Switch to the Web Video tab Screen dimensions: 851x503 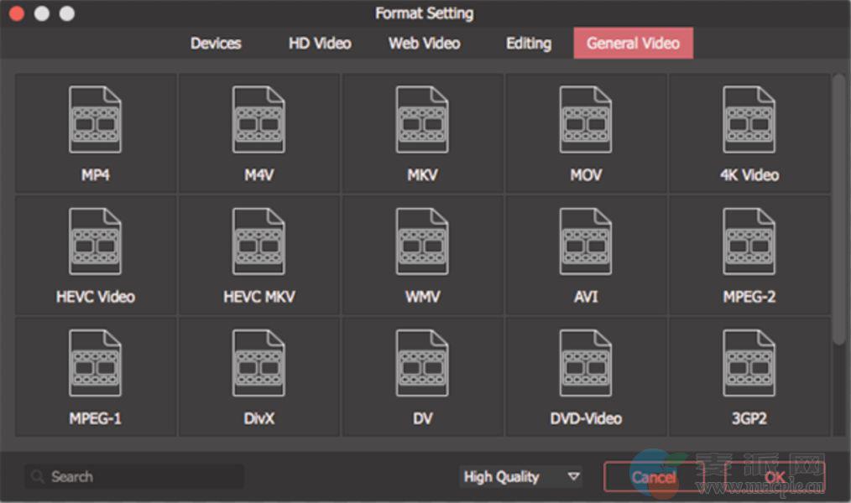point(424,44)
